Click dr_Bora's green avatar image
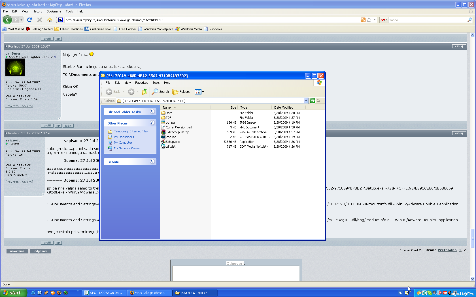The height and width of the screenshot is (297, 476). pyautogui.click(x=15, y=68)
